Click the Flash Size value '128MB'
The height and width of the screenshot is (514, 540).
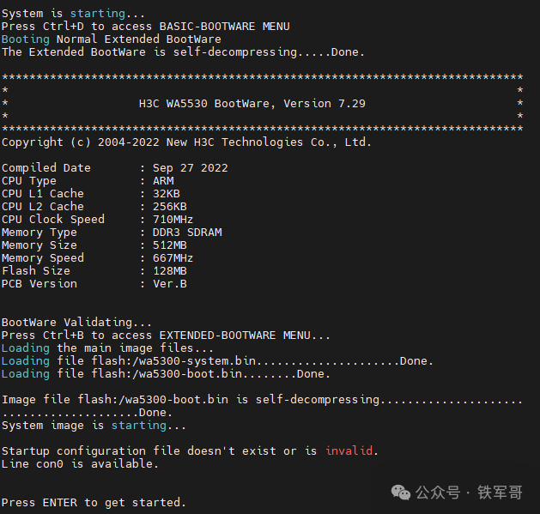[x=169, y=270]
